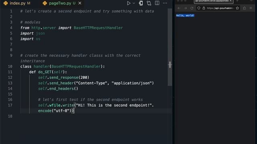This screenshot has width=257, height=144.
Task: Click 'BaseHTTPRequestHandler' on the import line
Action: click(98, 28)
